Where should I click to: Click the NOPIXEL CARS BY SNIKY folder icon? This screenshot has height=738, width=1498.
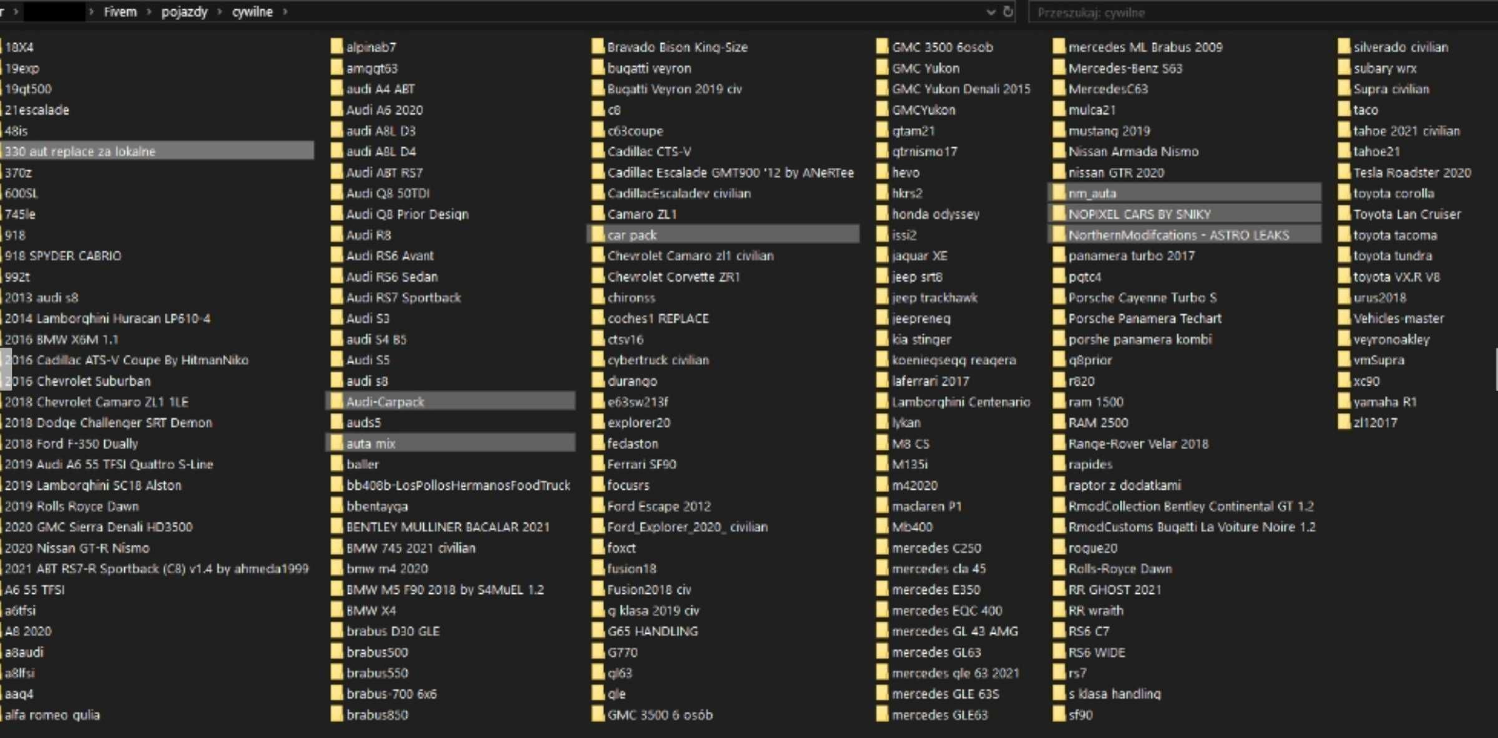1059,214
